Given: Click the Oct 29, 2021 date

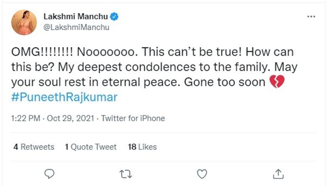Looking at the screenshot, I should [x=70, y=118].
